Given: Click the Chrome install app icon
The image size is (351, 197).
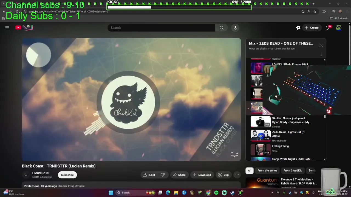Looking at the screenshot, I should (303, 11).
